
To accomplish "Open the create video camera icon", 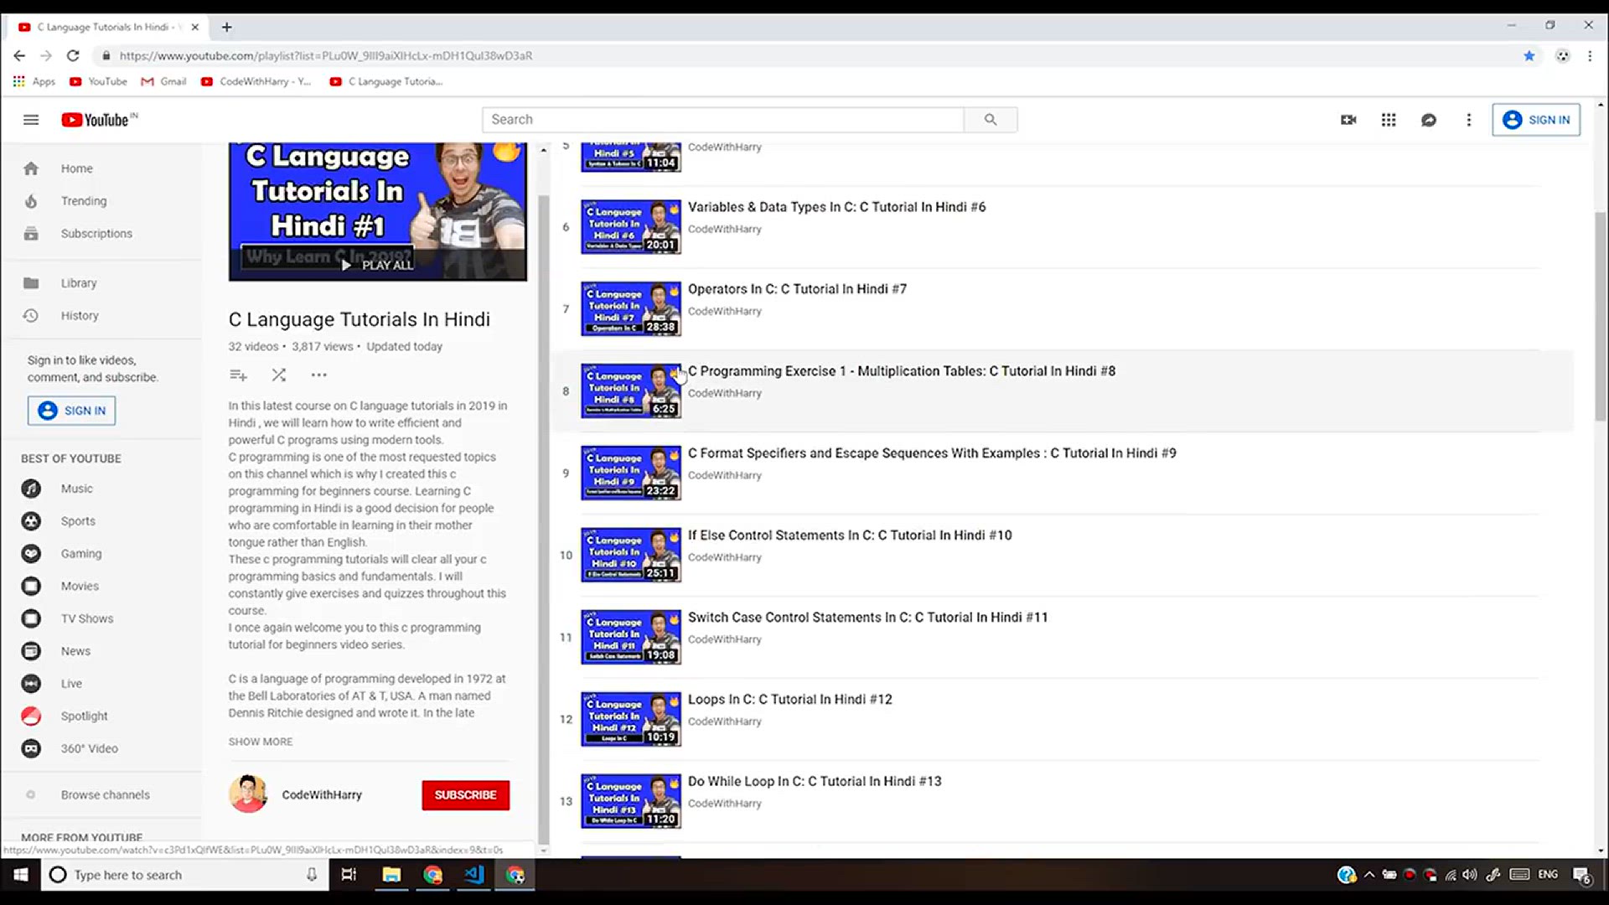I will click(1348, 120).
